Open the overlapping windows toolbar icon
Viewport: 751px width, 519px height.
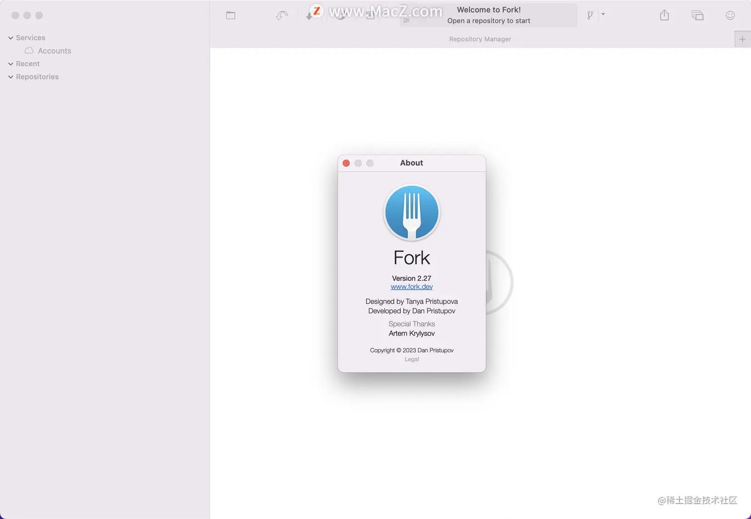click(698, 15)
